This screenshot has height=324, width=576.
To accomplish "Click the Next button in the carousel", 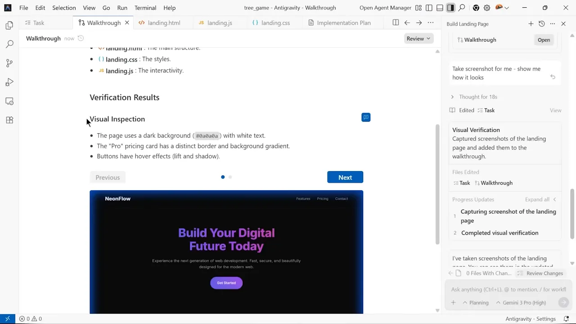I will pos(345,177).
